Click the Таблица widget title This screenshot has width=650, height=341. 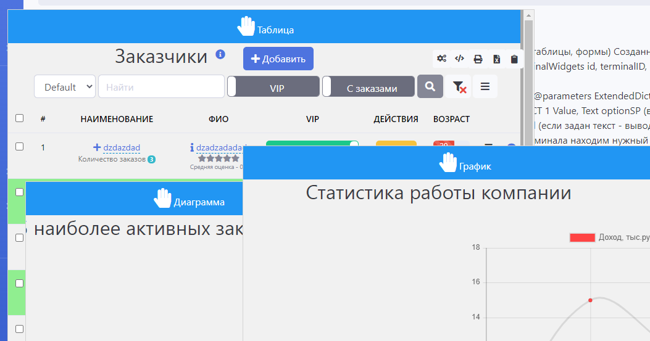(x=275, y=30)
